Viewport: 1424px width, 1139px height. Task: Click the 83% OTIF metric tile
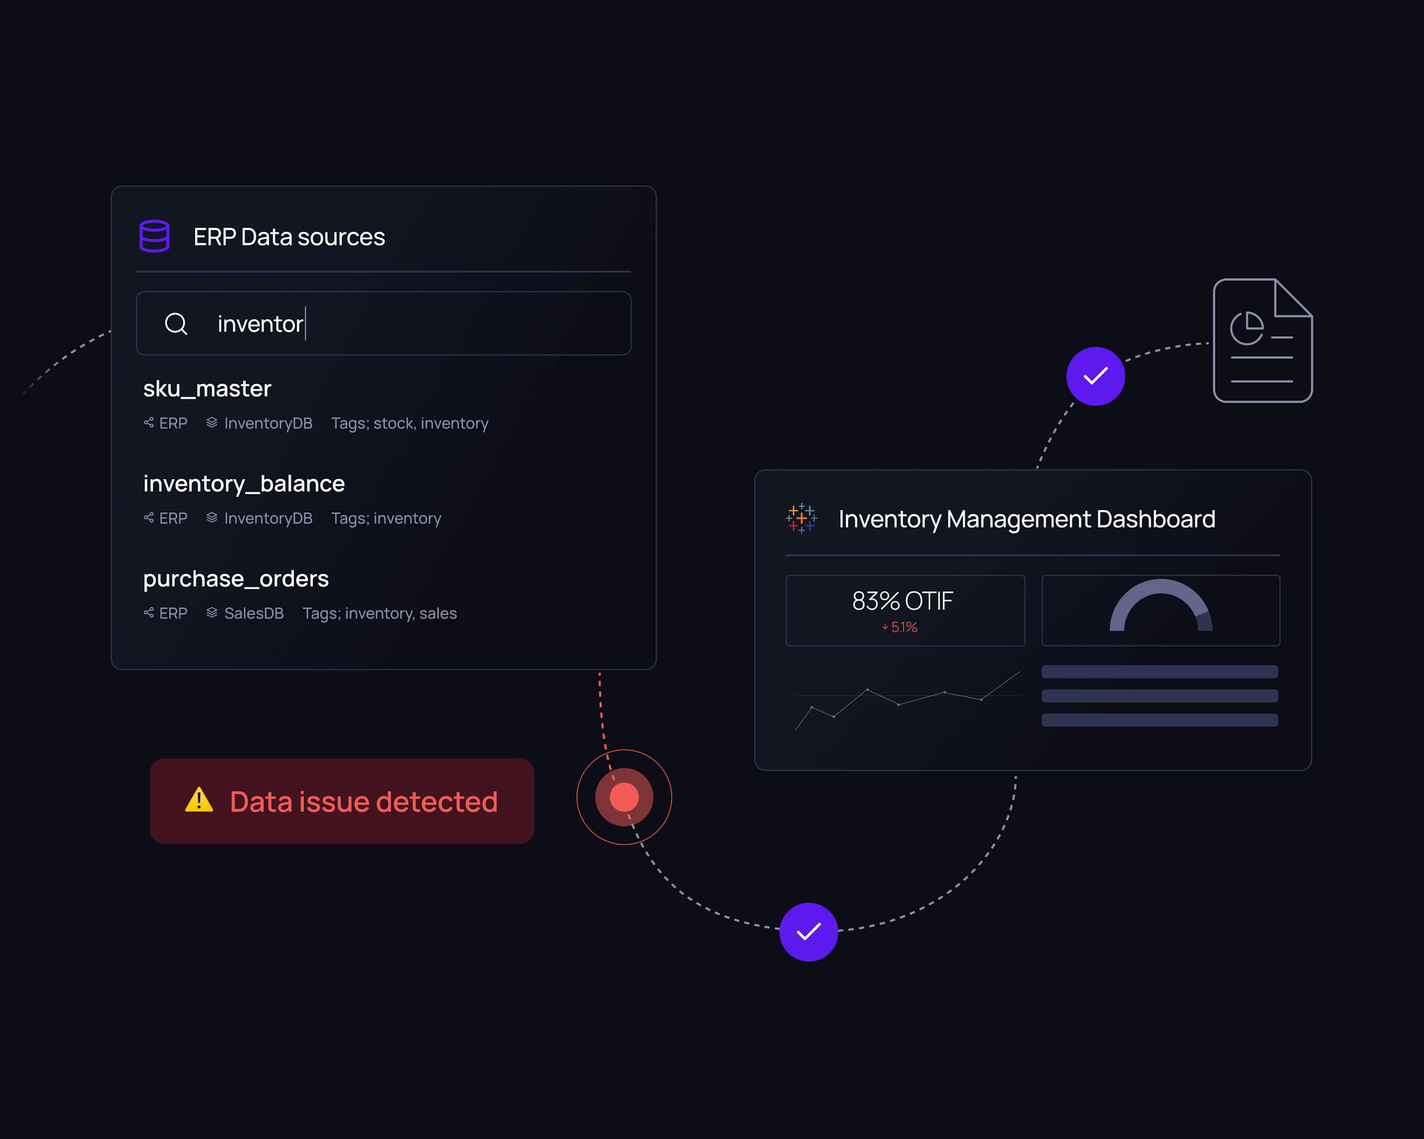tap(905, 610)
